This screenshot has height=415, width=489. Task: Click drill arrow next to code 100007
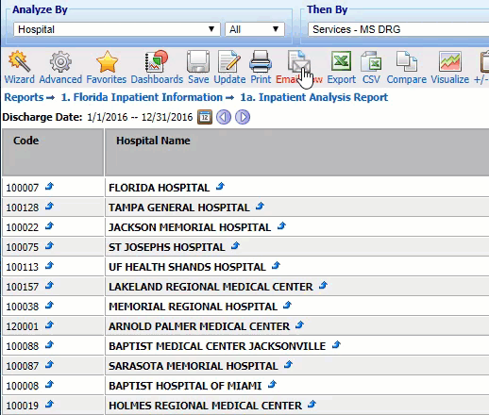[49, 187]
